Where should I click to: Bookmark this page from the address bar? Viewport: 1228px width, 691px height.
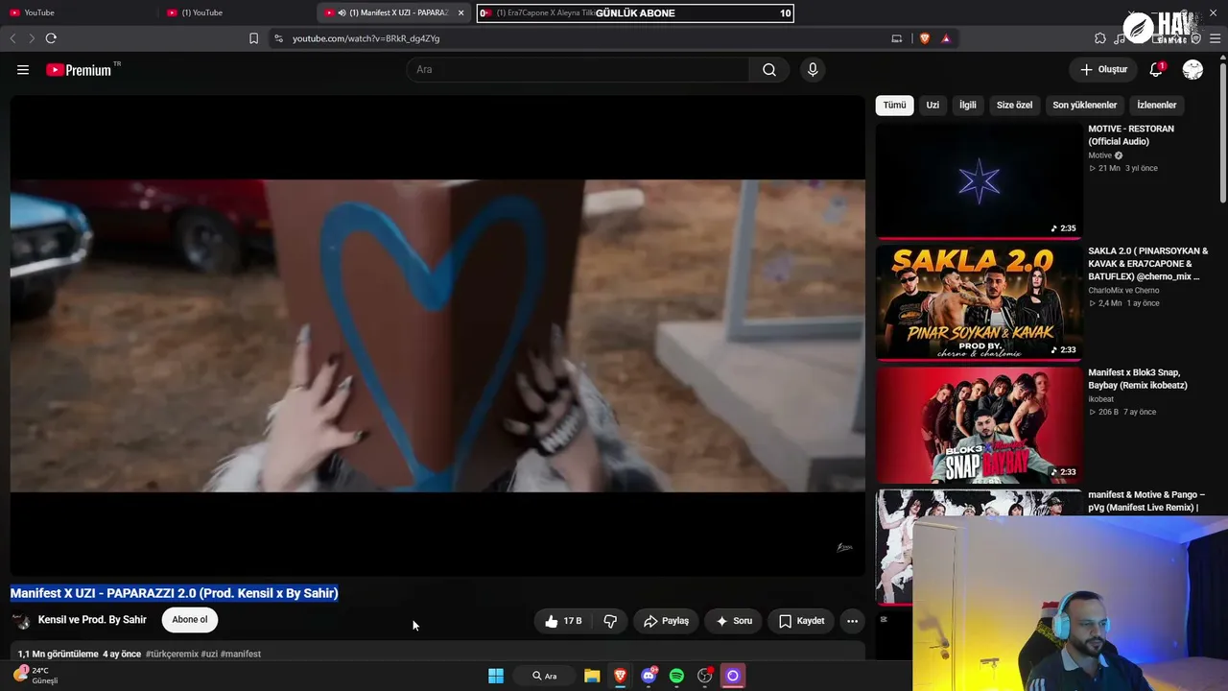pos(253,38)
